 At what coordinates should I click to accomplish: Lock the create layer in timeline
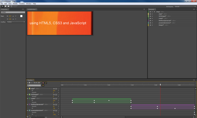[x=56, y=99]
